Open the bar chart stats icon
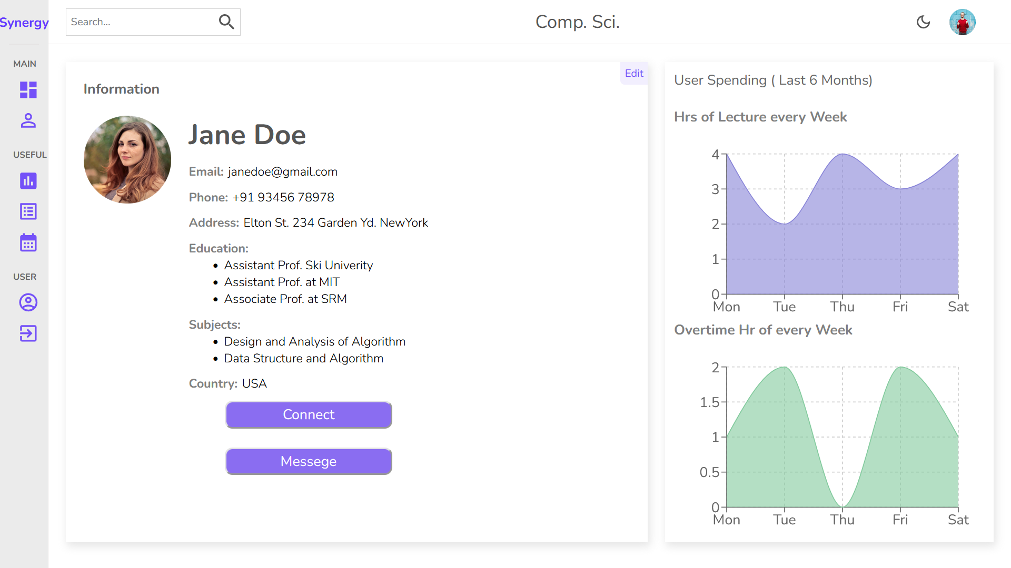Viewport: 1011px width, 568px height. [28, 181]
